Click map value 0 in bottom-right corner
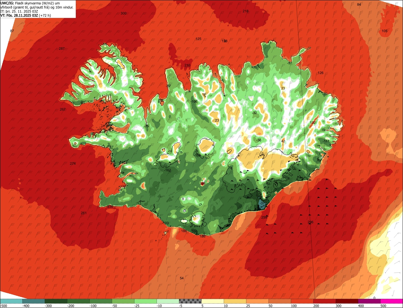Viewport: 403px width, 308px height. [x=374, y=298]
